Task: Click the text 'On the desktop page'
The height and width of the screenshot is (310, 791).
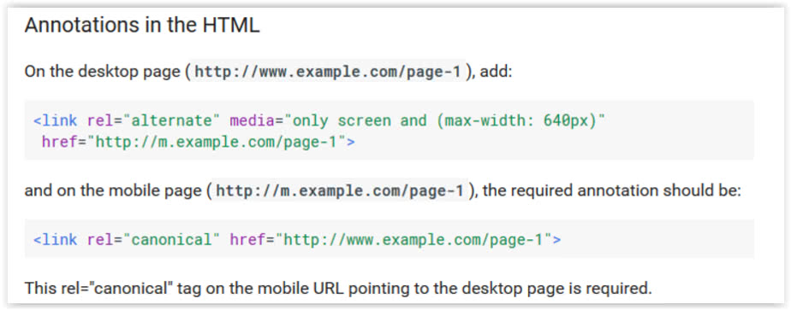Action: 104,72
